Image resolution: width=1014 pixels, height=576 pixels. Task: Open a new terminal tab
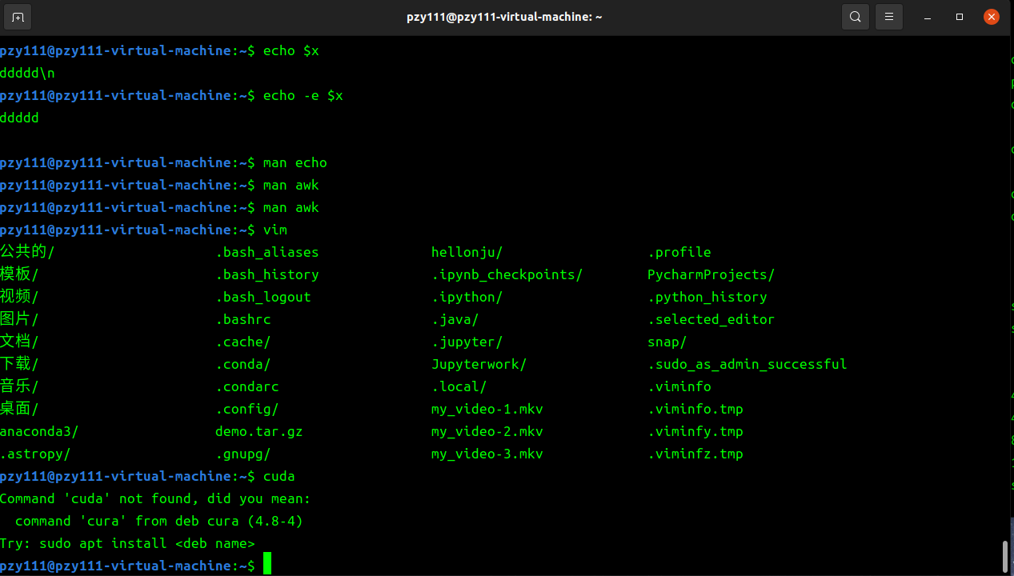pos(18,17)
